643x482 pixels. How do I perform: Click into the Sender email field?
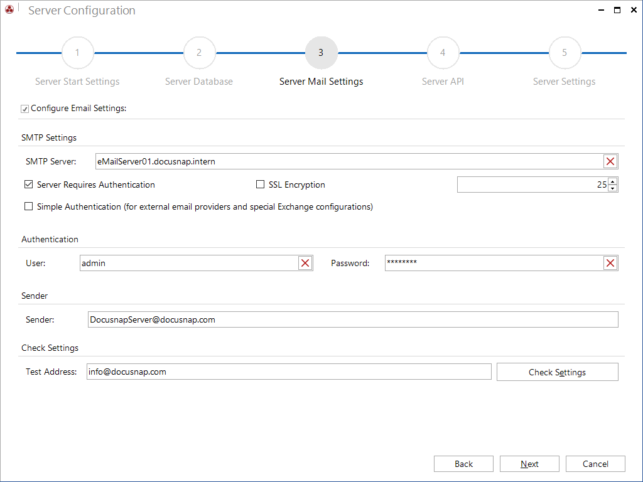tap(353, 319)
